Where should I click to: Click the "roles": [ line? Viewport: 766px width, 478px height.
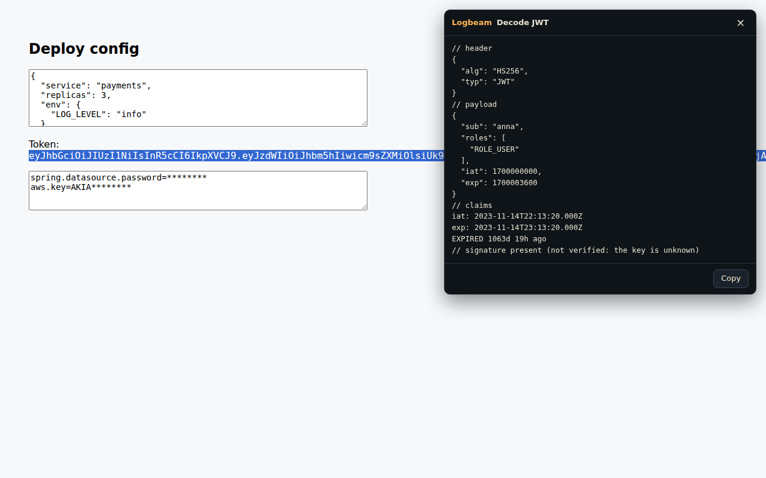483,138
